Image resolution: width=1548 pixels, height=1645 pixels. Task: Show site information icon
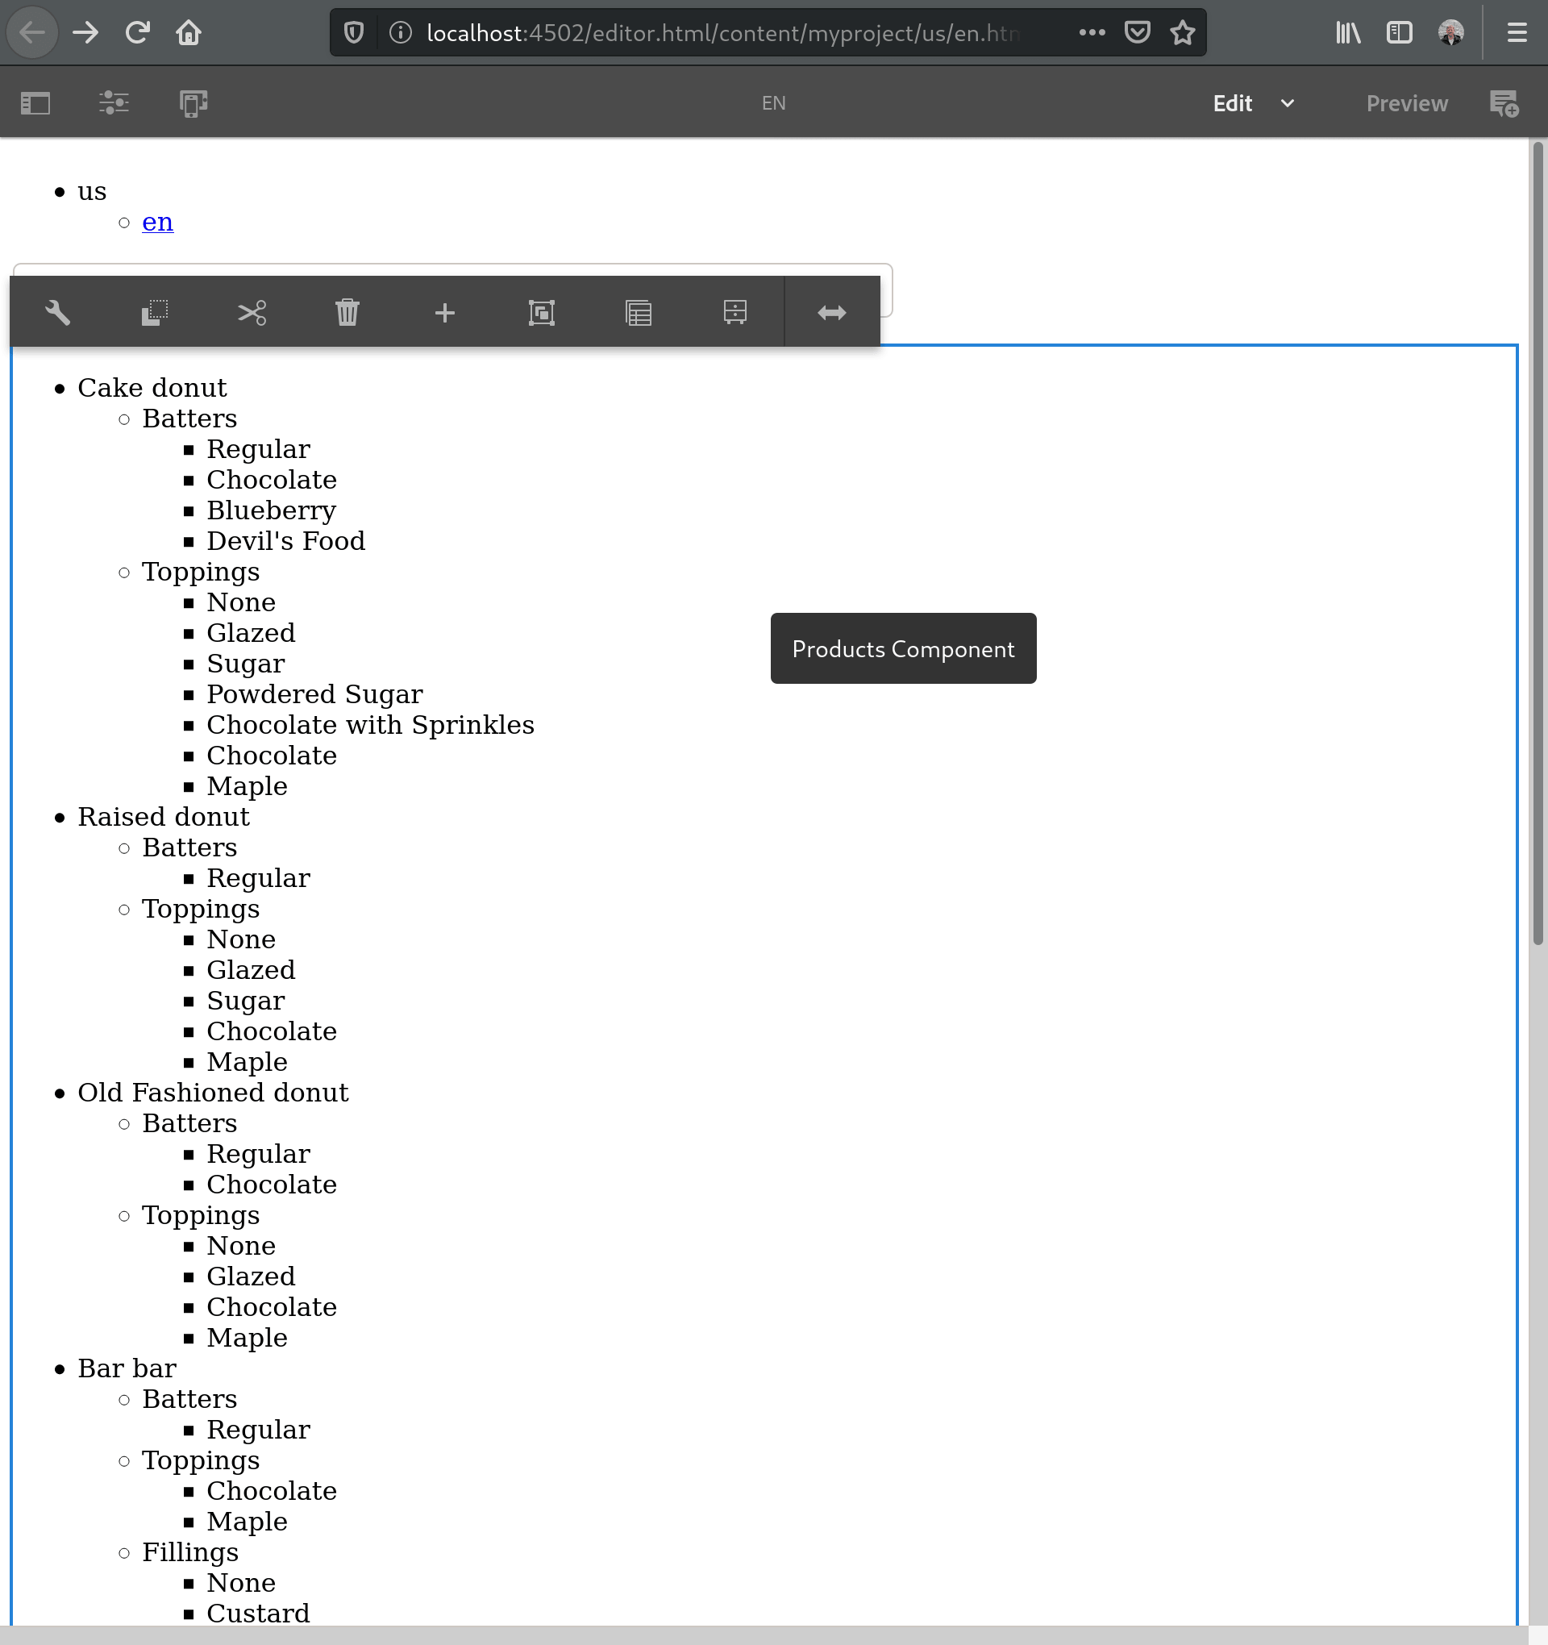(401, 33)
